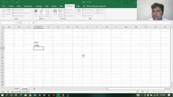Click horizontal scrollbar left arrow

(x=107, y=89)
